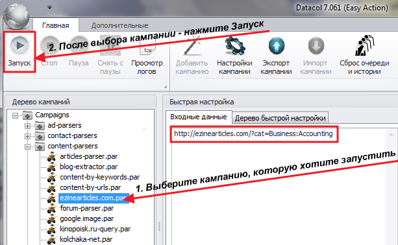Screen dimensions: 398x245
Task: Click the Запуск play icon
Action: [x=19, y=45]
